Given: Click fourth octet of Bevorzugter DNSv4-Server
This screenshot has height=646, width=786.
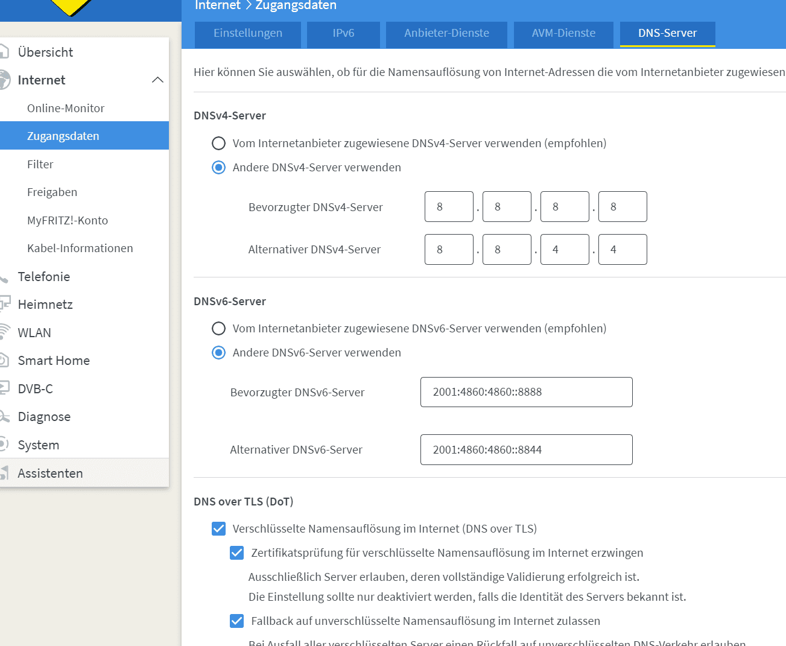Looking at the screenshot, I should click(623, 206).
